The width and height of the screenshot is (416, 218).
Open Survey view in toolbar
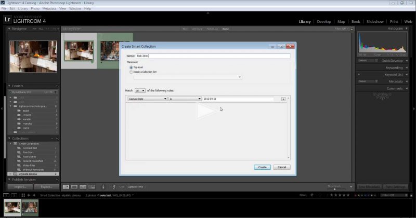(91, 187)
